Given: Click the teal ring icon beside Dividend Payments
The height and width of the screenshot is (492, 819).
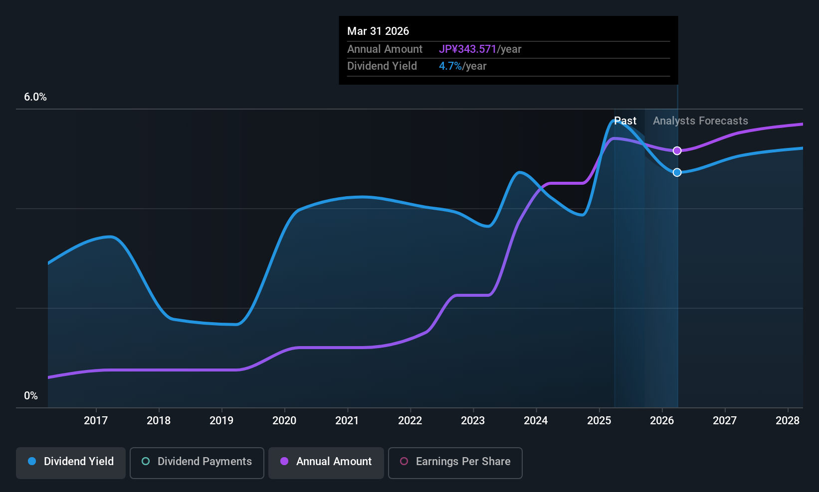Looking at the screenshot, I should pyautogui.click(x=146, y=462).
